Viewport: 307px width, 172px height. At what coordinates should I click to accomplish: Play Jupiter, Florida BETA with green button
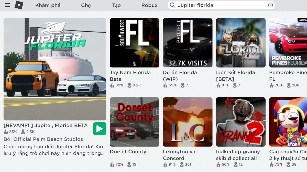click(x=100, y=129)
